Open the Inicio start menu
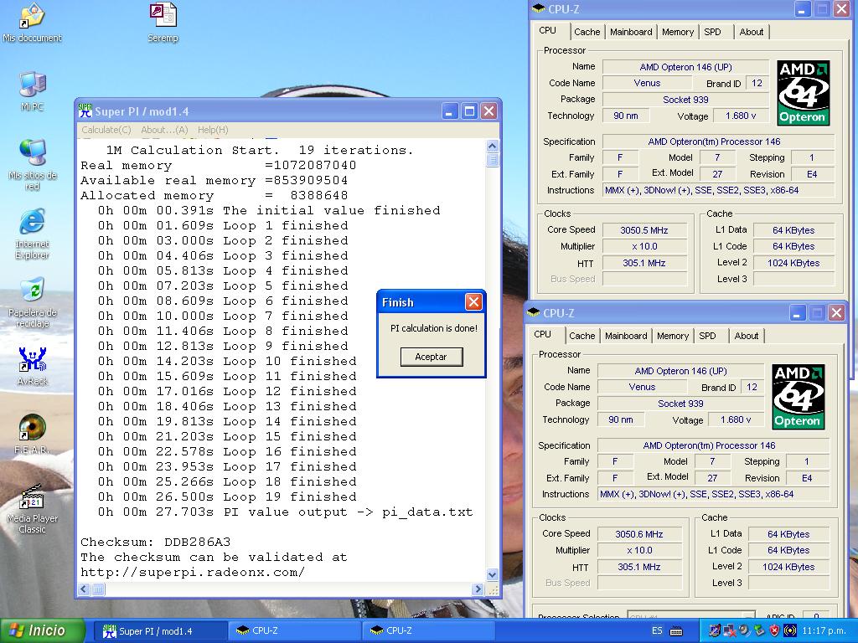 43,630
